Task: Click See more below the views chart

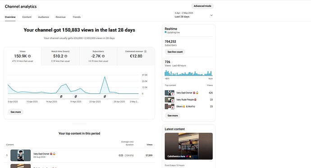Action: [x=16, y=112]
